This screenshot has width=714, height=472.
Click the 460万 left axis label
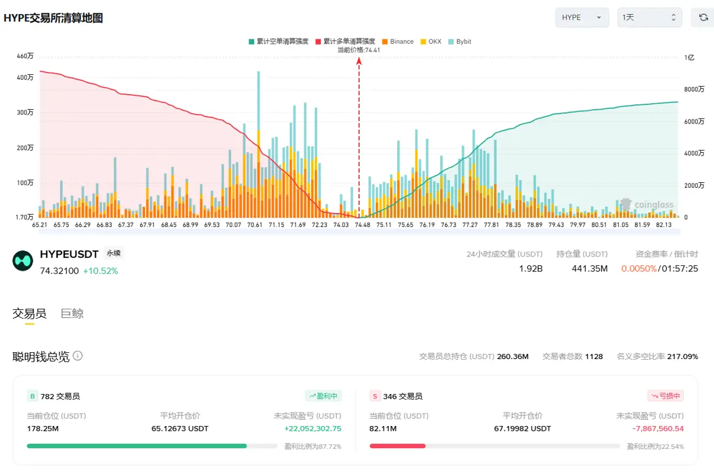click(x=25, y=56)
